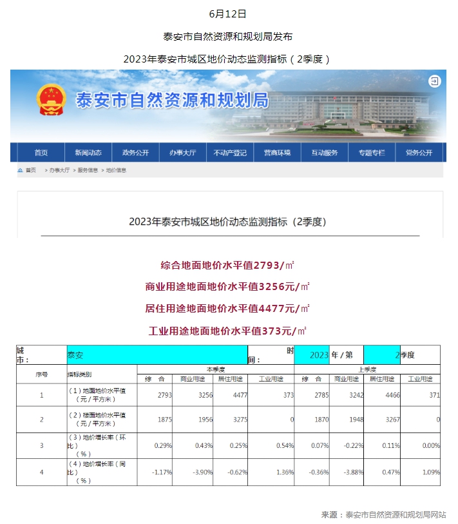Click the date heading 6月12日

coord(227,14)
